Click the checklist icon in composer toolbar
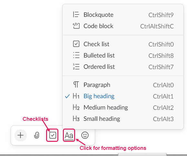187x157 pixels. [53, 135]
